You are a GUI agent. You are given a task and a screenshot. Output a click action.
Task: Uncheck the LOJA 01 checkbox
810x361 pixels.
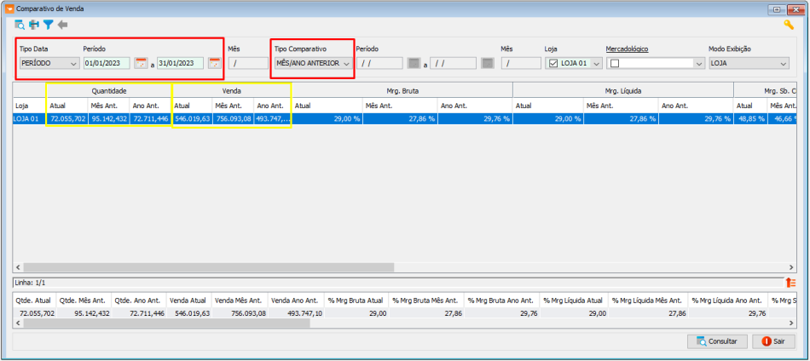point(553,63)
